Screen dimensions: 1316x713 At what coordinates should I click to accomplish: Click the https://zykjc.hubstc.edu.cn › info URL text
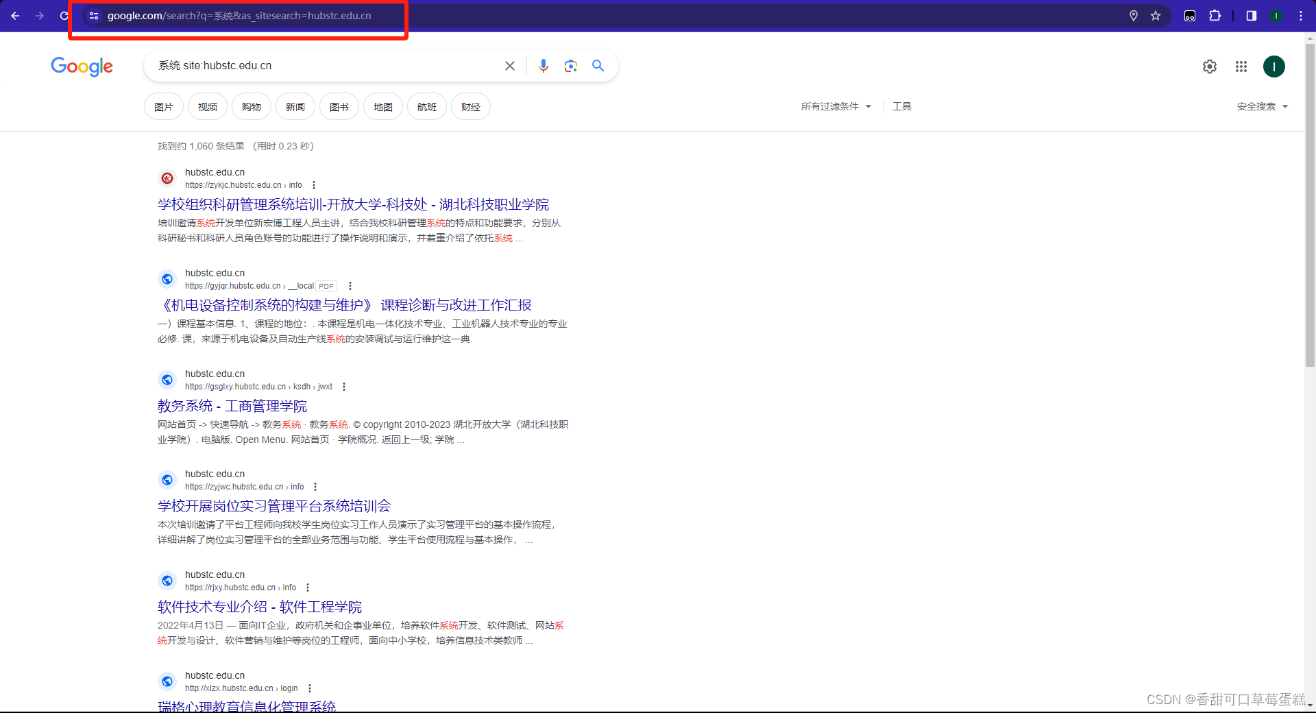pos(243,185)
